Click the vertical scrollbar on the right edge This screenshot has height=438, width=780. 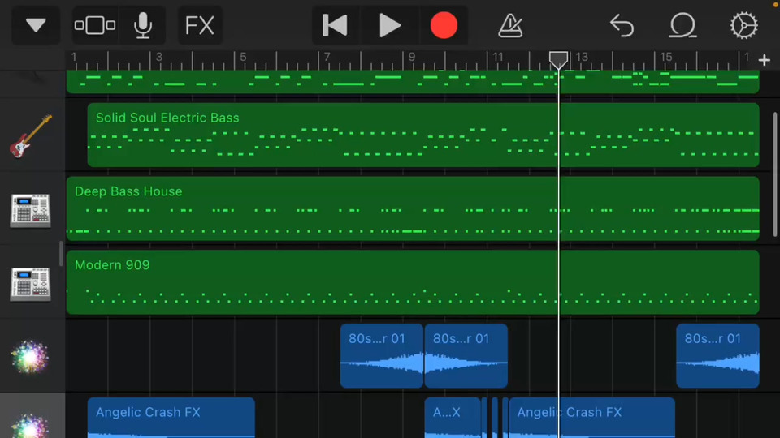click(775, 175)
